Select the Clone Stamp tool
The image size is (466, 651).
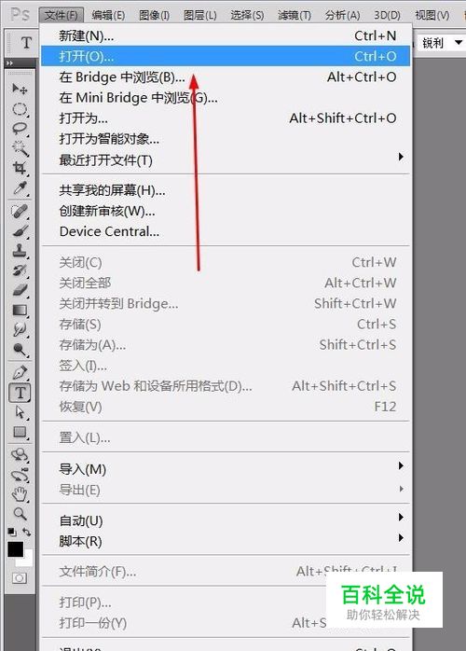click(19, 250)
